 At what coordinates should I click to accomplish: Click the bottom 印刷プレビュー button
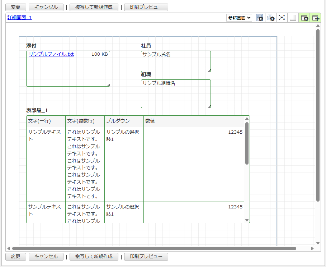point(146,257)
